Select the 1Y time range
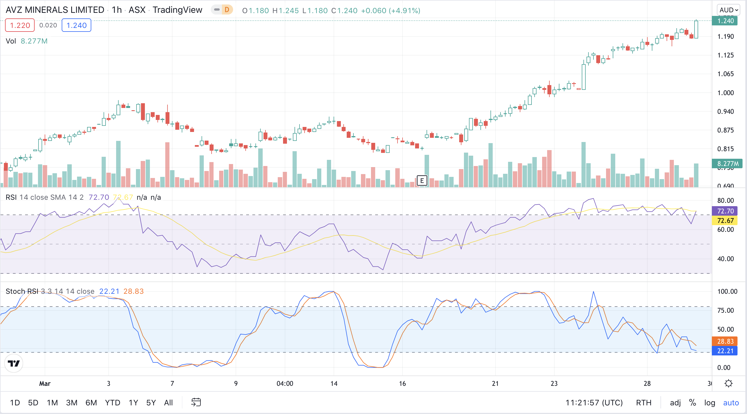 133,402
